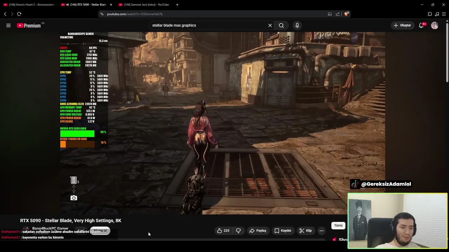Open the YouTube guide hamburger menu
This screenshot has height=252, width=449.
(x=8, y=25)
